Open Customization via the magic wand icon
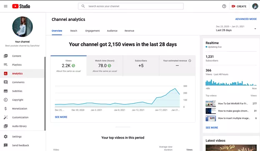Image resolution: width=260 pixels, height=151 pixels. pos(6,117)
